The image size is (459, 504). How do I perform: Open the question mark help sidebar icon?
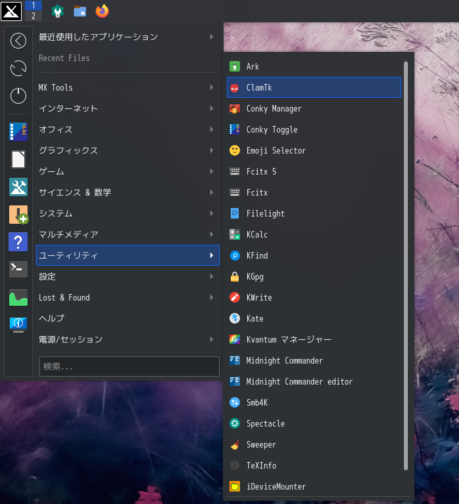click(x=18, y=241)
